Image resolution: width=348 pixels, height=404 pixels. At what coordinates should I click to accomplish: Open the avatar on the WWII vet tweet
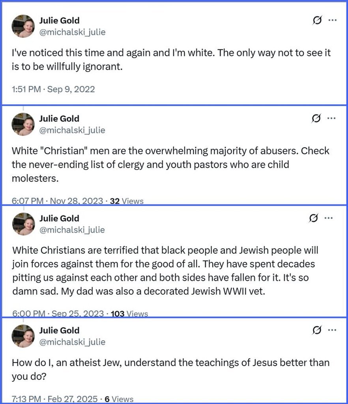point(23,224)
